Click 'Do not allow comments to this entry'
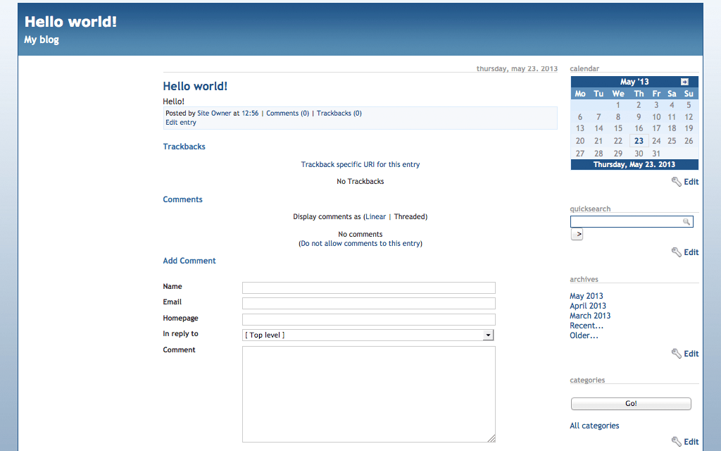Image resolution: width=721 pixels, height=451 pixels. click(360, 243)
